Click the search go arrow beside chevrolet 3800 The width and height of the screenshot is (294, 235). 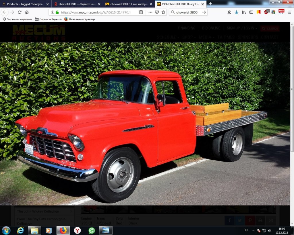pyautogui.click(x=204, y=12)
